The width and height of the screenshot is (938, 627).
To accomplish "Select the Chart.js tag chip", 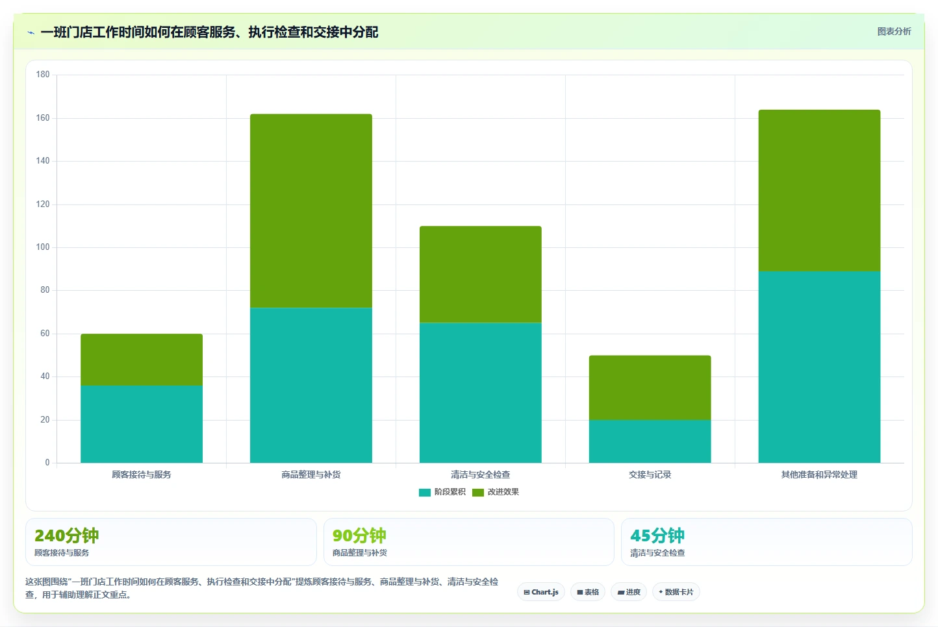I will pos(541,592).
